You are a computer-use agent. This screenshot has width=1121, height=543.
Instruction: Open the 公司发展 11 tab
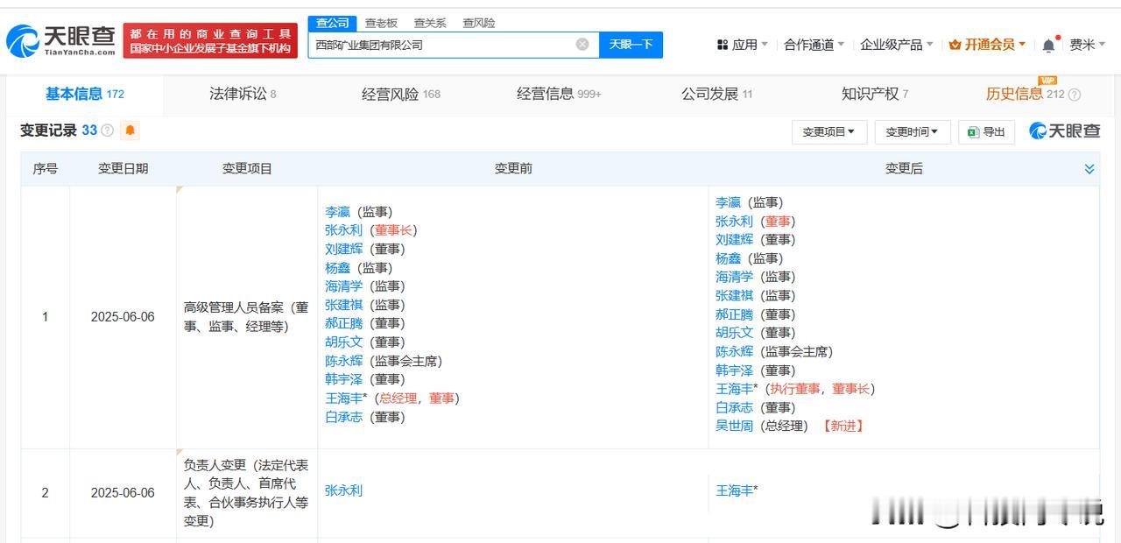[716, 94]
